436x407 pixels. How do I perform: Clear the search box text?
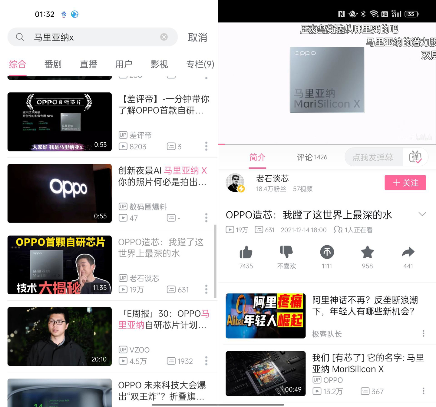click(164, 37)
